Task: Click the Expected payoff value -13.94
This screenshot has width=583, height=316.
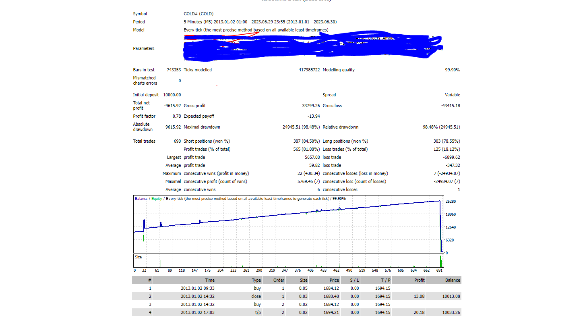Action: (x=314, y=116)
